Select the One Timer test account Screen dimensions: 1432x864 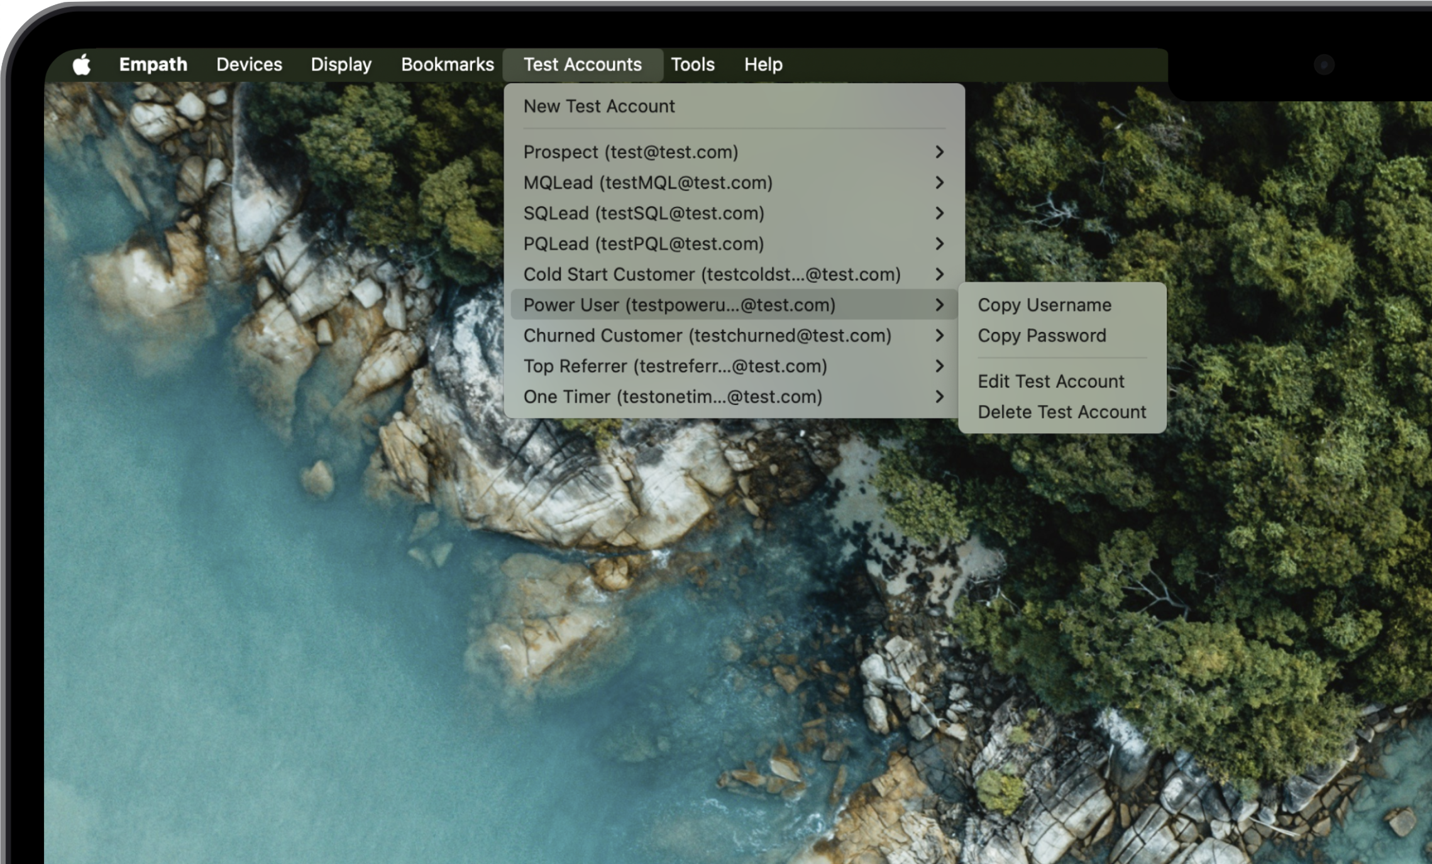[x=672, y=397]
